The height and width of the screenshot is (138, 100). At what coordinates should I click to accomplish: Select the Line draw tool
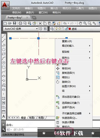coord(3,36)
